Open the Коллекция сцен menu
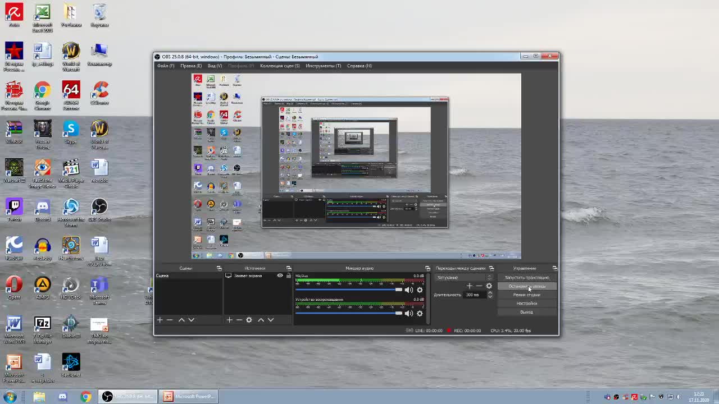 [280, 66]
